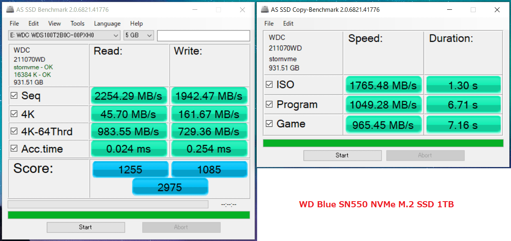
Task: Click the green progress bar in Copy-Benchmark
Action: 383,143
